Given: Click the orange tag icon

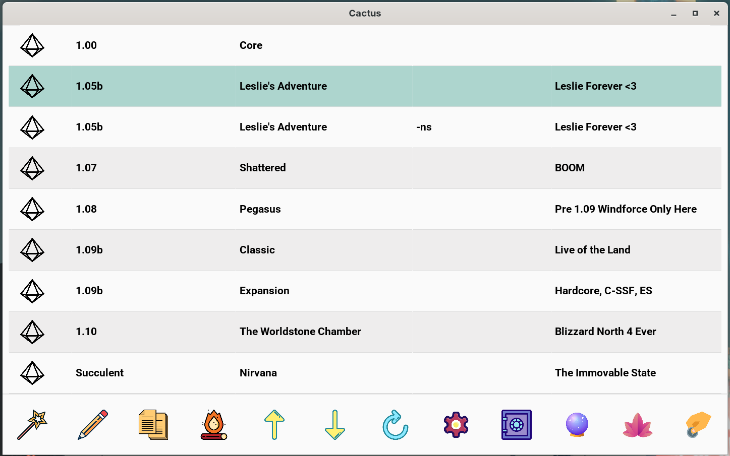Looking at the screenshot, I should pos(698,425).
